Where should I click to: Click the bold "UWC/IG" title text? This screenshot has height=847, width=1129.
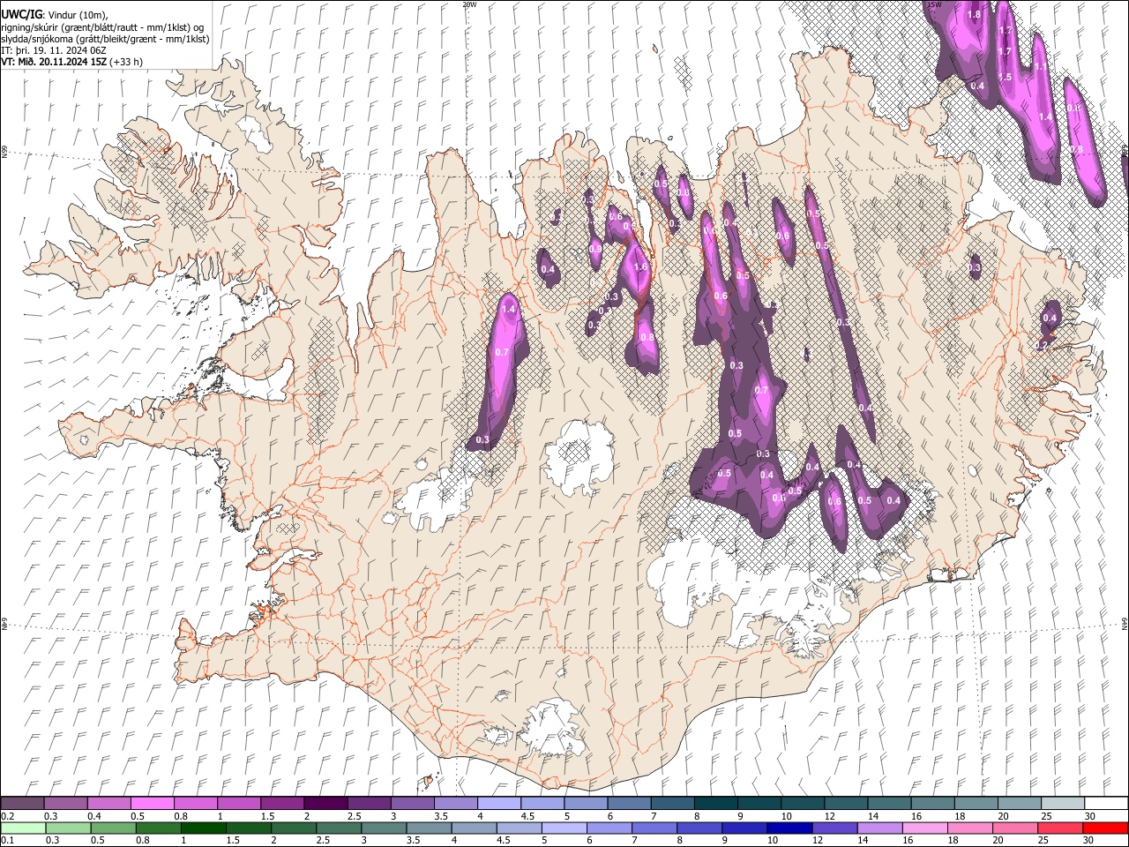click(x=21, y=15)
